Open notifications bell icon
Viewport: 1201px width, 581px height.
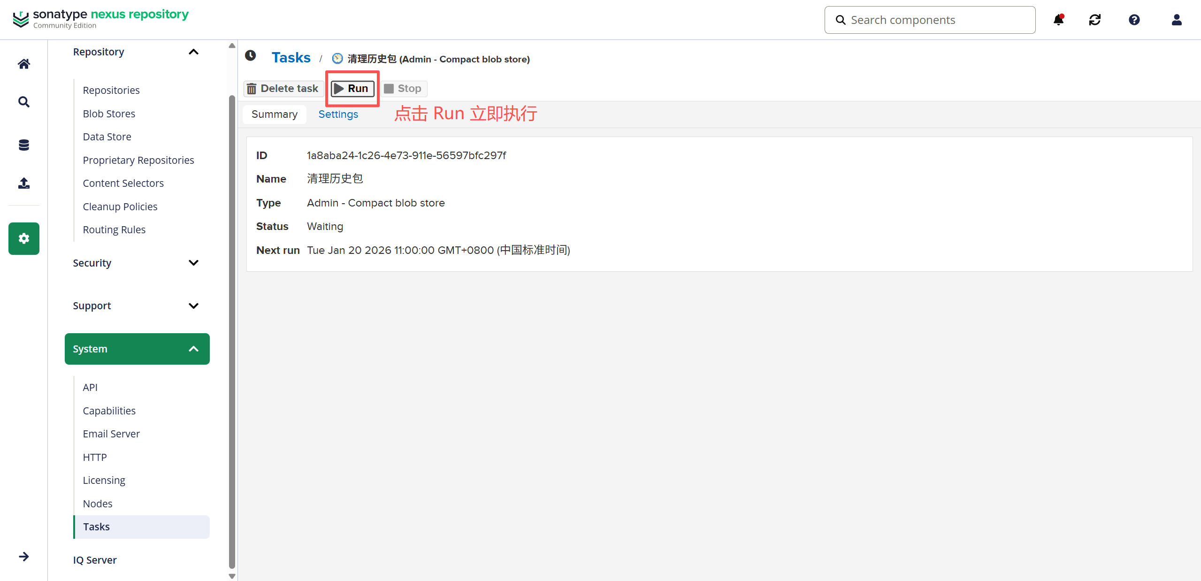[x=1058, y=20]
